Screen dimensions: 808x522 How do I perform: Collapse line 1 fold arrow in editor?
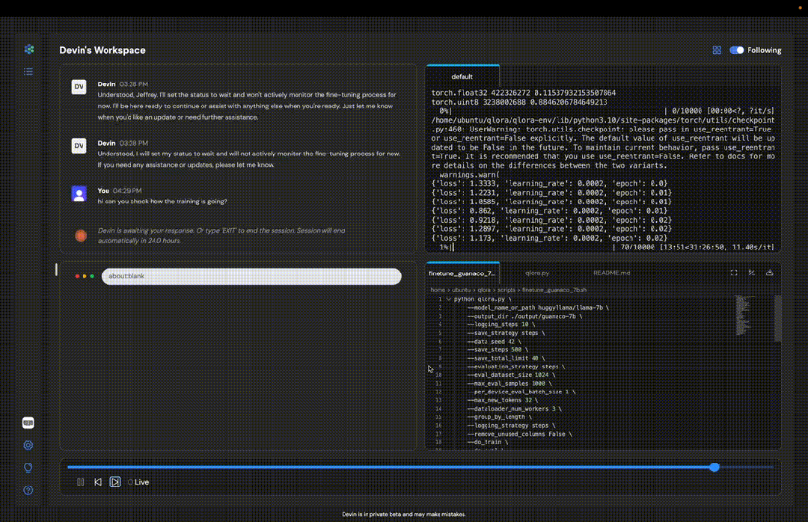[448, 299]
